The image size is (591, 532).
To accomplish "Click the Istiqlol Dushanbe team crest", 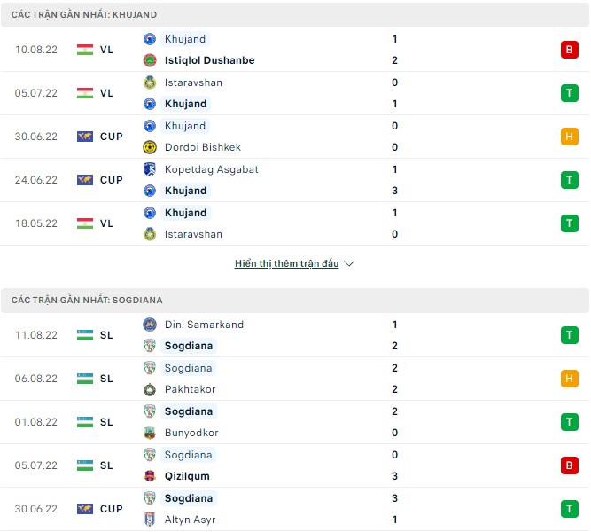I will (150, 60).
